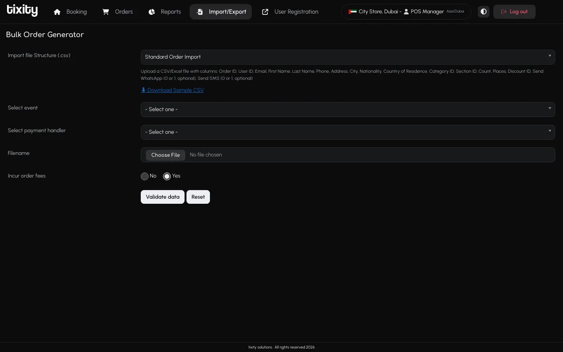The image size is (563, 352).
Task: Download the Sample CSV link
Action: [172, 90]
